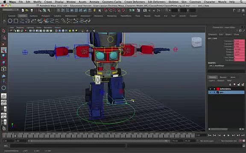Select the Soft Modification tool in toolbox
The image size is (246, 153).
(4, 76)
